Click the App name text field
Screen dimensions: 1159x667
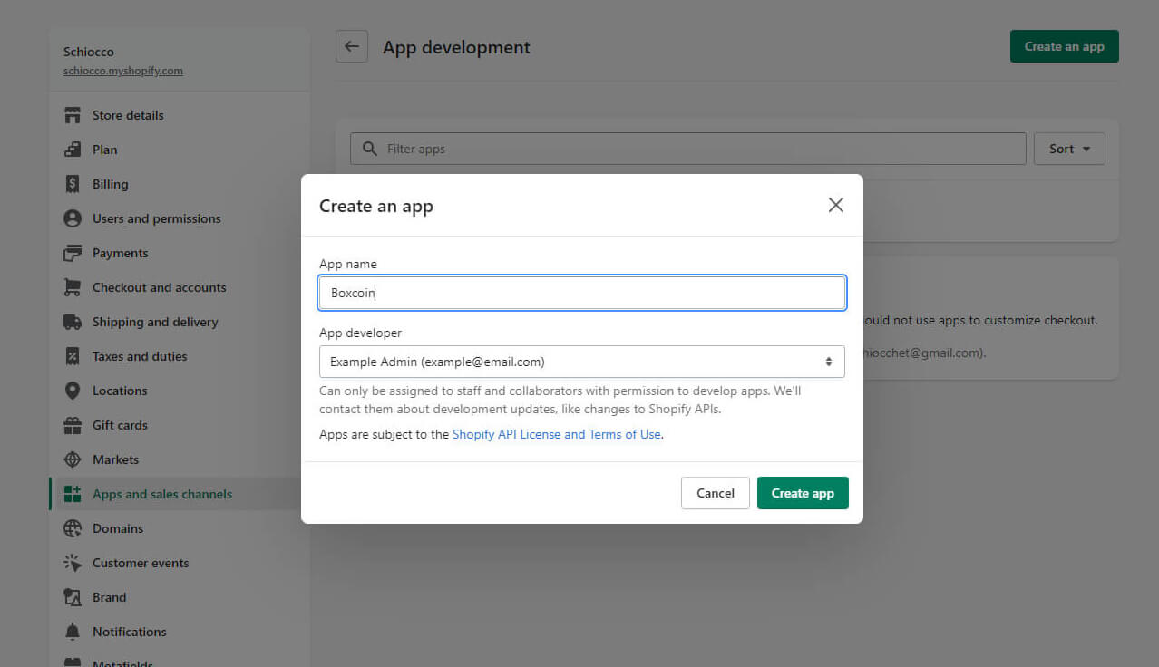(581, 293)
